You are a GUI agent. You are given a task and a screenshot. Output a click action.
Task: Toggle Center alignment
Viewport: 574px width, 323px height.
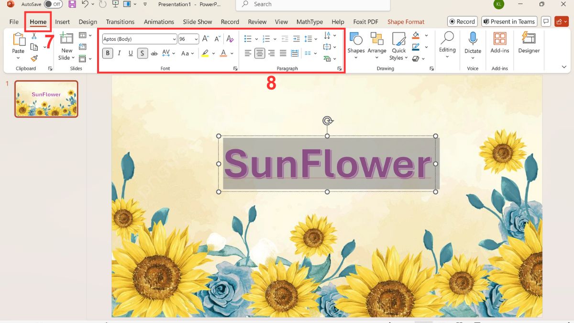pos(259,53)
